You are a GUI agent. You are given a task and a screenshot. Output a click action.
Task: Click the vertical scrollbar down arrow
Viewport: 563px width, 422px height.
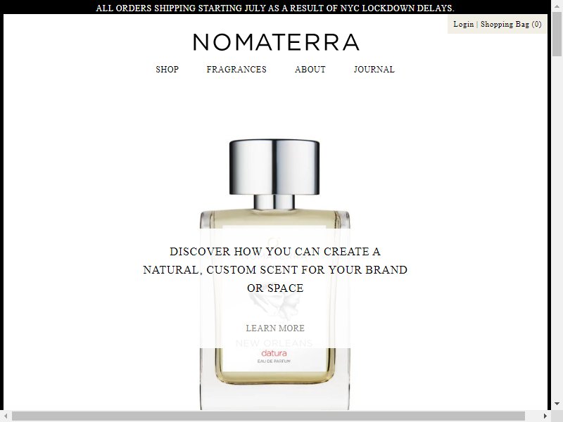click(557, 404)
